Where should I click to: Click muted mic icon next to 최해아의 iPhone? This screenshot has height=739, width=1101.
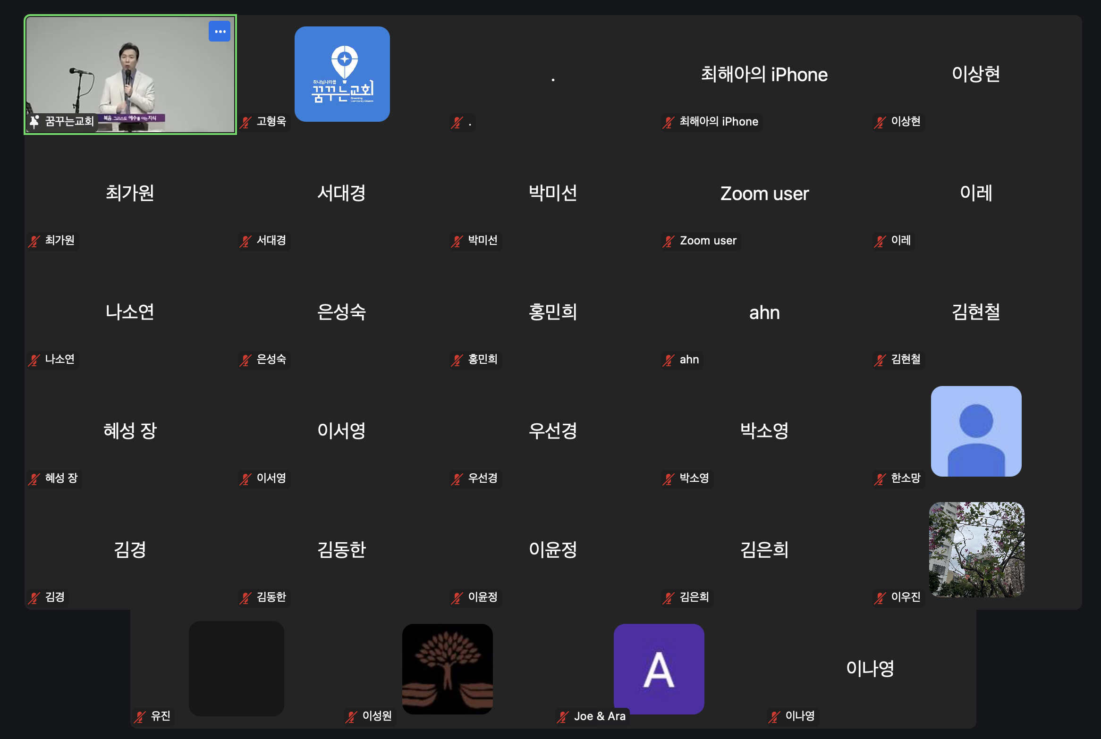click(669, 122)
